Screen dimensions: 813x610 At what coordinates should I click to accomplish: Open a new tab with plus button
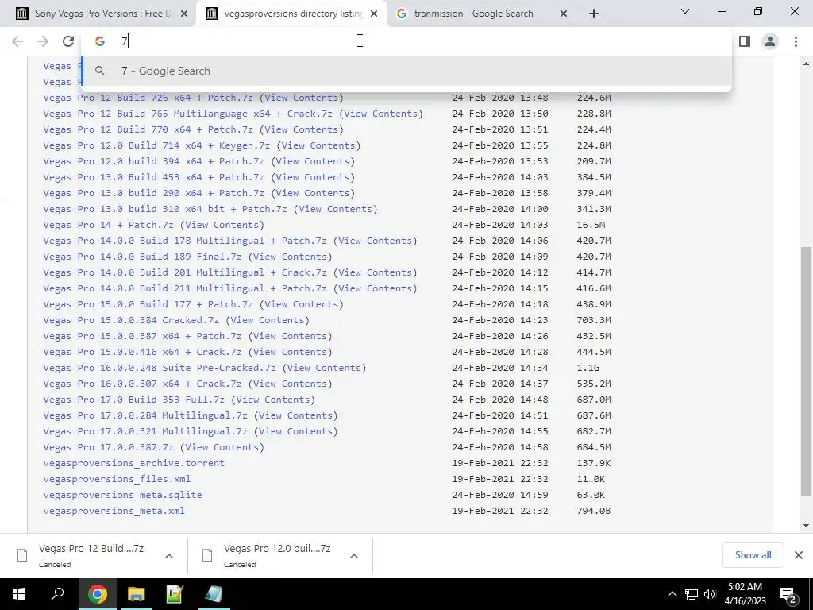(594, 14)
